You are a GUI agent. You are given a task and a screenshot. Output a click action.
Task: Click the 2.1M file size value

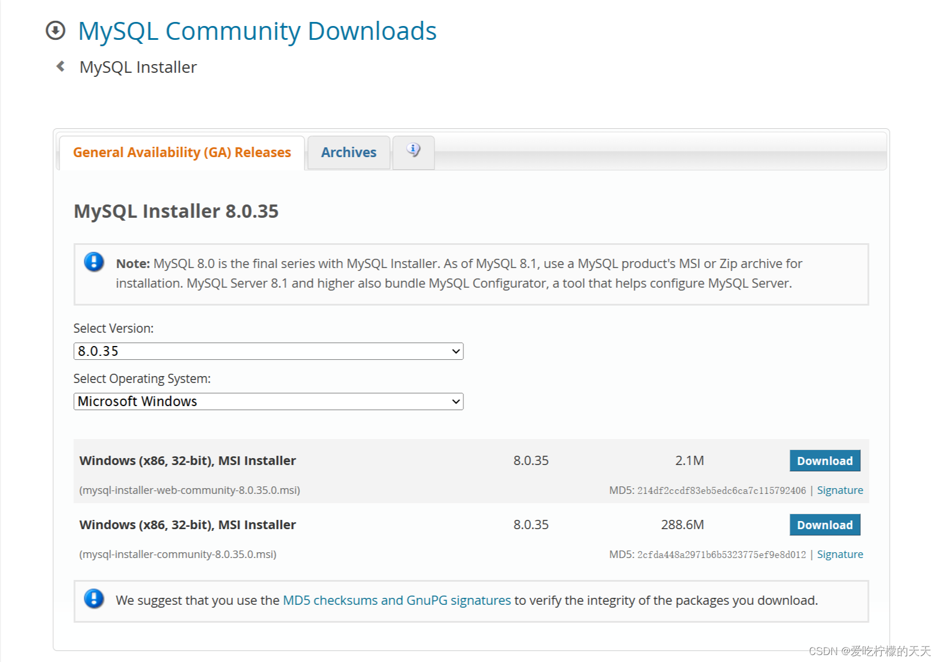pos(690,461)
